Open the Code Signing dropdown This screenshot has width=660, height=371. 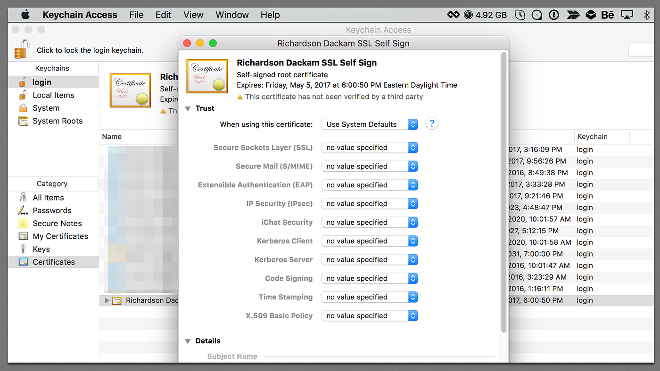(370, 278)
